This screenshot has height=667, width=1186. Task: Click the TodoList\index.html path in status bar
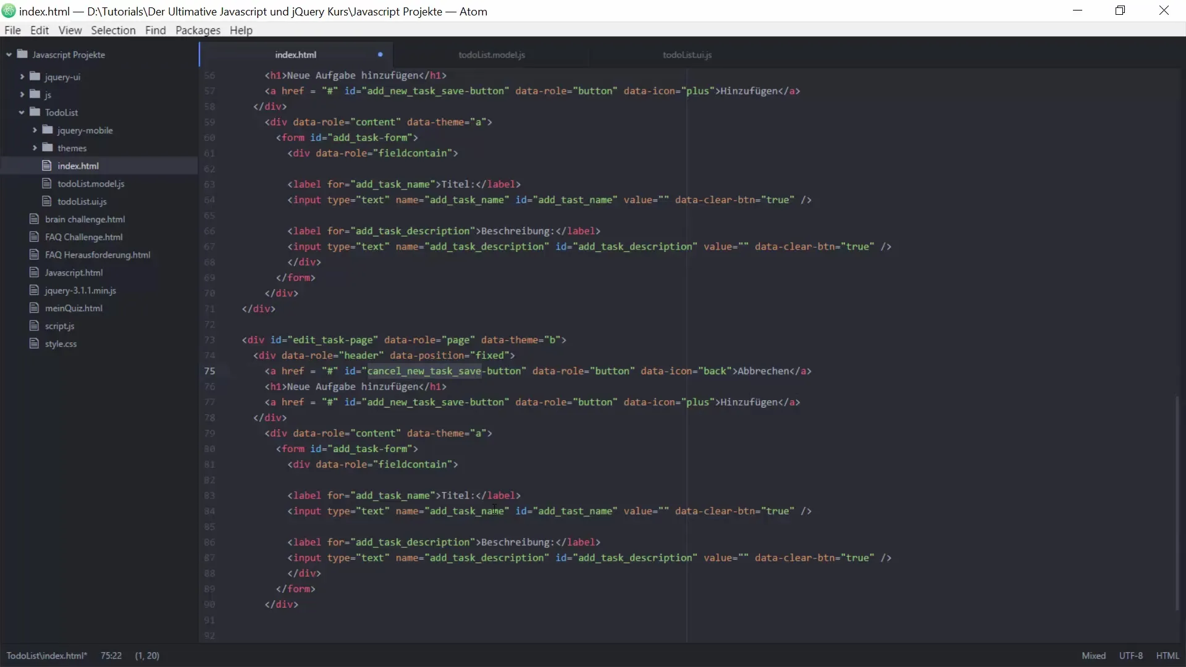pyautogui.click(x=47, y=656)
